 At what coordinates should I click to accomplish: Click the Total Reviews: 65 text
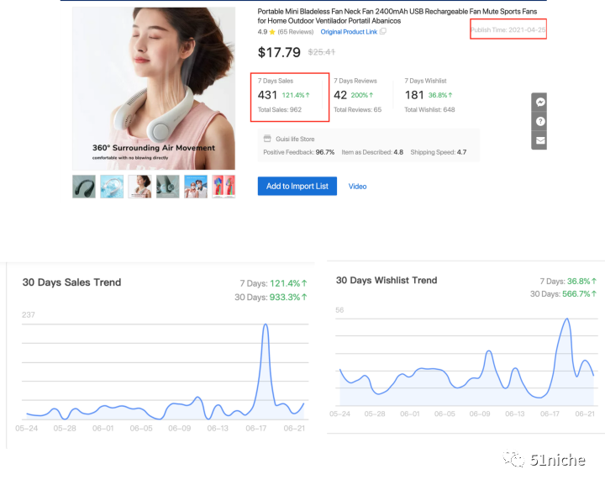[357, 109]
